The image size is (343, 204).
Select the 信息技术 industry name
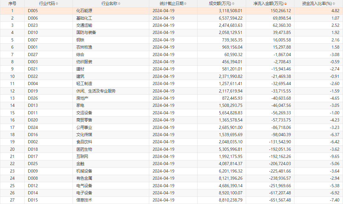pos(84,200)
